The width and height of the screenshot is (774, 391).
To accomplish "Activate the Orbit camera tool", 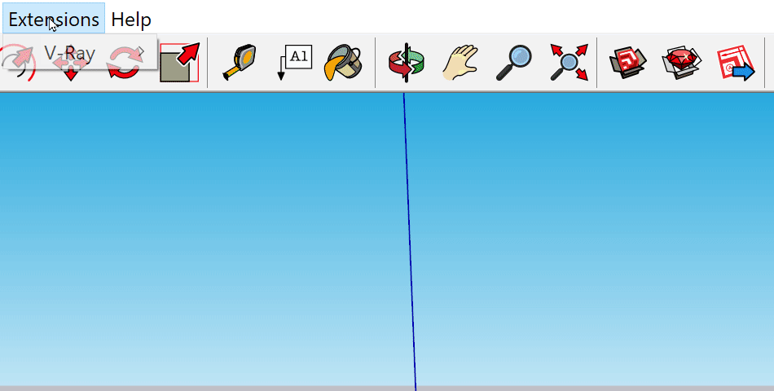I will pos(407,62).
